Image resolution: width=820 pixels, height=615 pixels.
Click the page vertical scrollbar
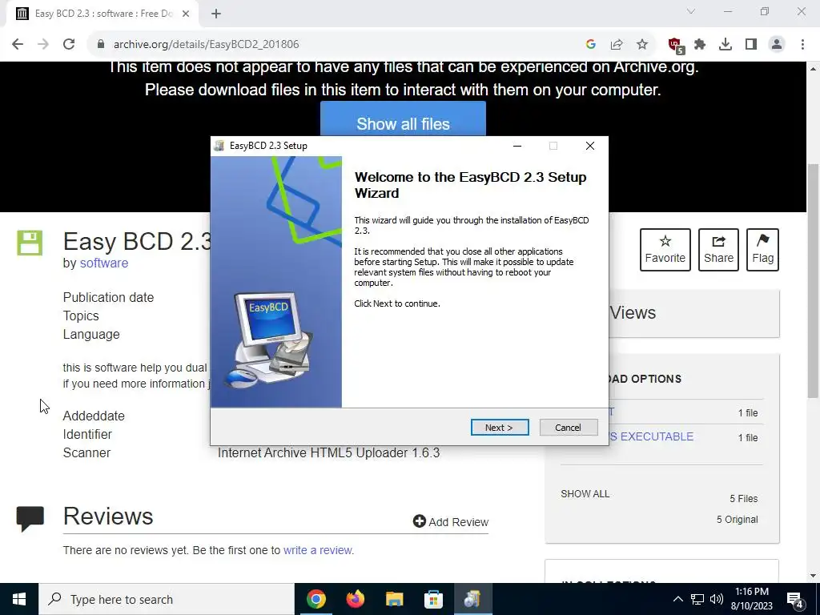(x=814, y=281)
